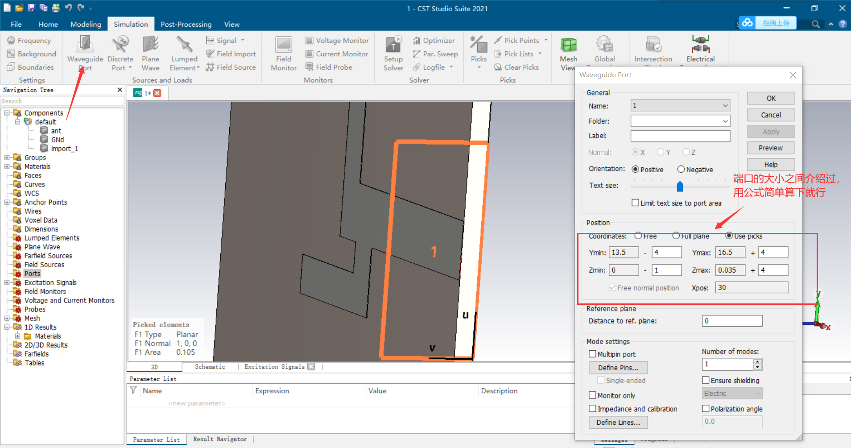Viewport: 851px width, 448px height.
Task: Enable Polarization angle checkbox
Action: pos(706,409)
